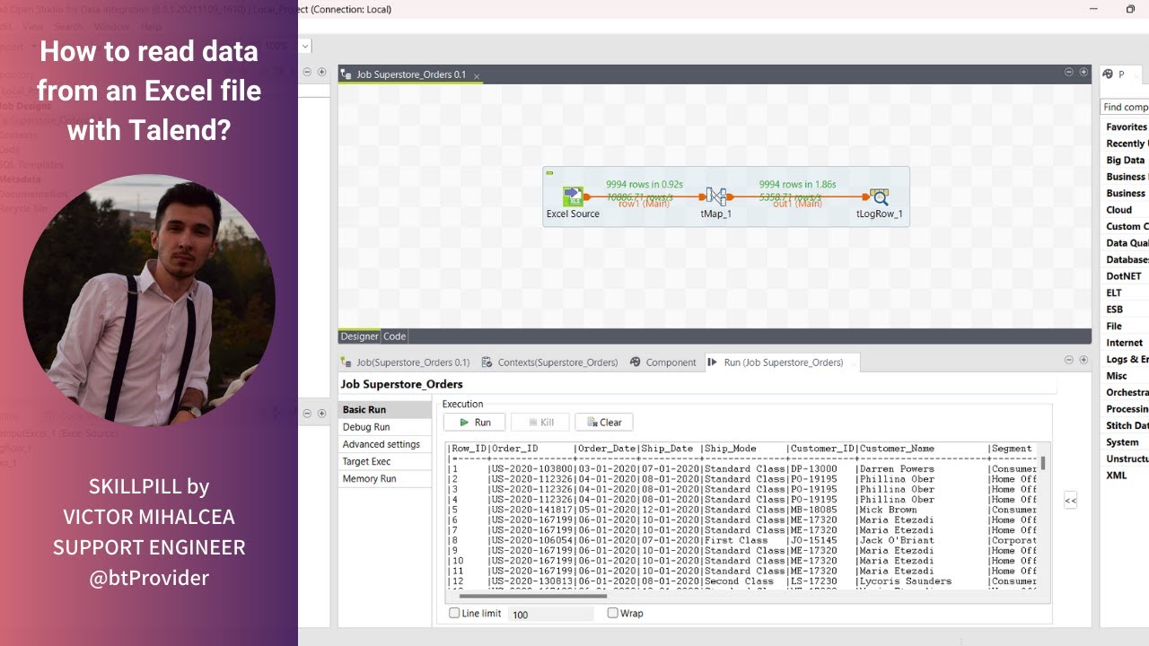Open Memory Run section

386,478
